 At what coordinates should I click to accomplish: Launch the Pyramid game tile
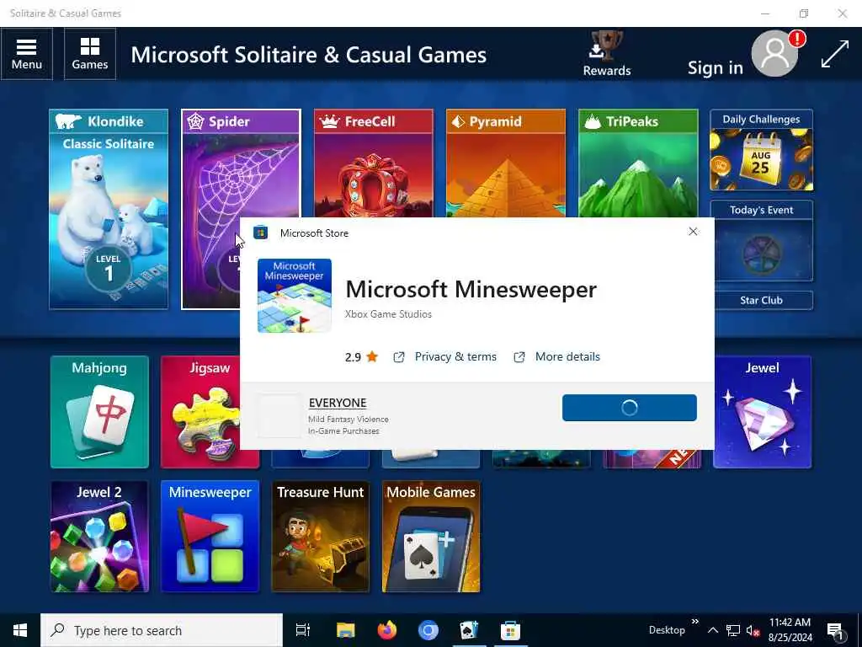505,163
